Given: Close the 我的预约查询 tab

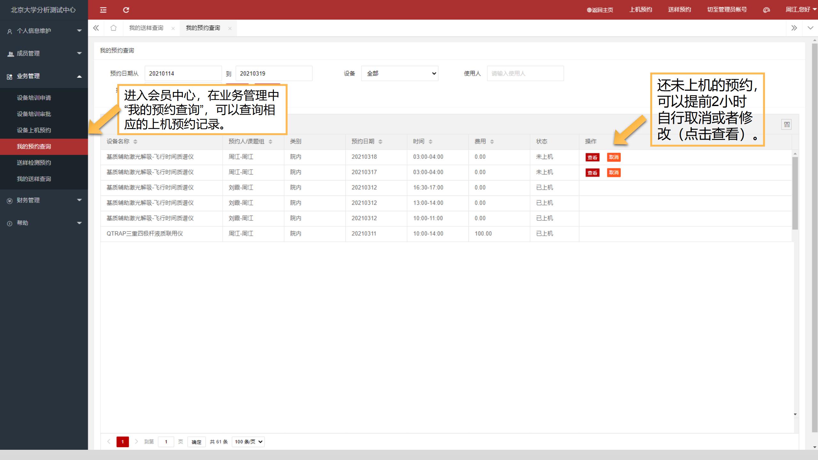Looking at the screenshot, I should 230,28.
